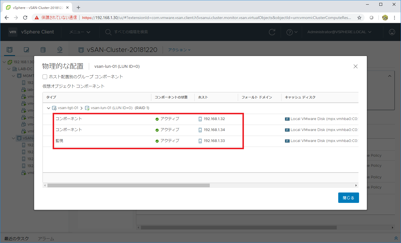Screen dimensions: 401x243
Task: Click Chrome profile avatar icon
Action: pyautogui.click(x=385, y=18)
